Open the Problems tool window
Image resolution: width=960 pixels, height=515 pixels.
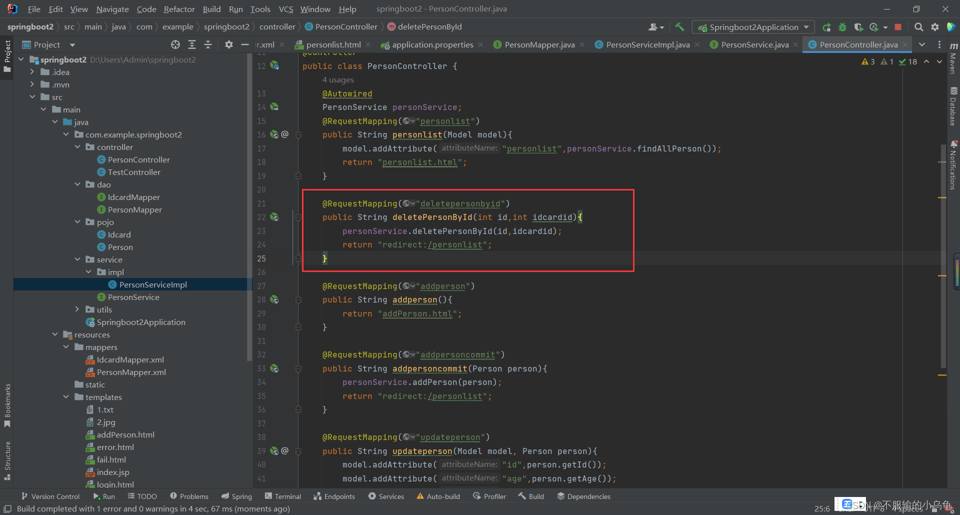189,496
